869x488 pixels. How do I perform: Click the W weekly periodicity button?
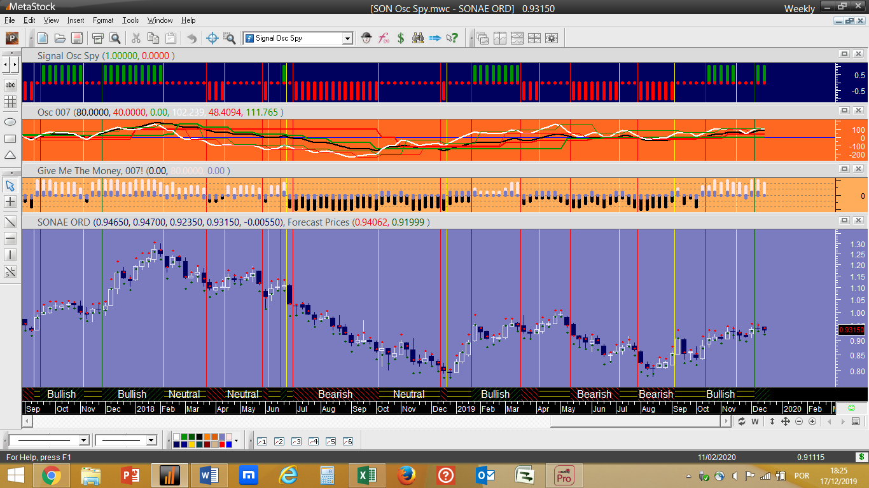click(755, 421)
